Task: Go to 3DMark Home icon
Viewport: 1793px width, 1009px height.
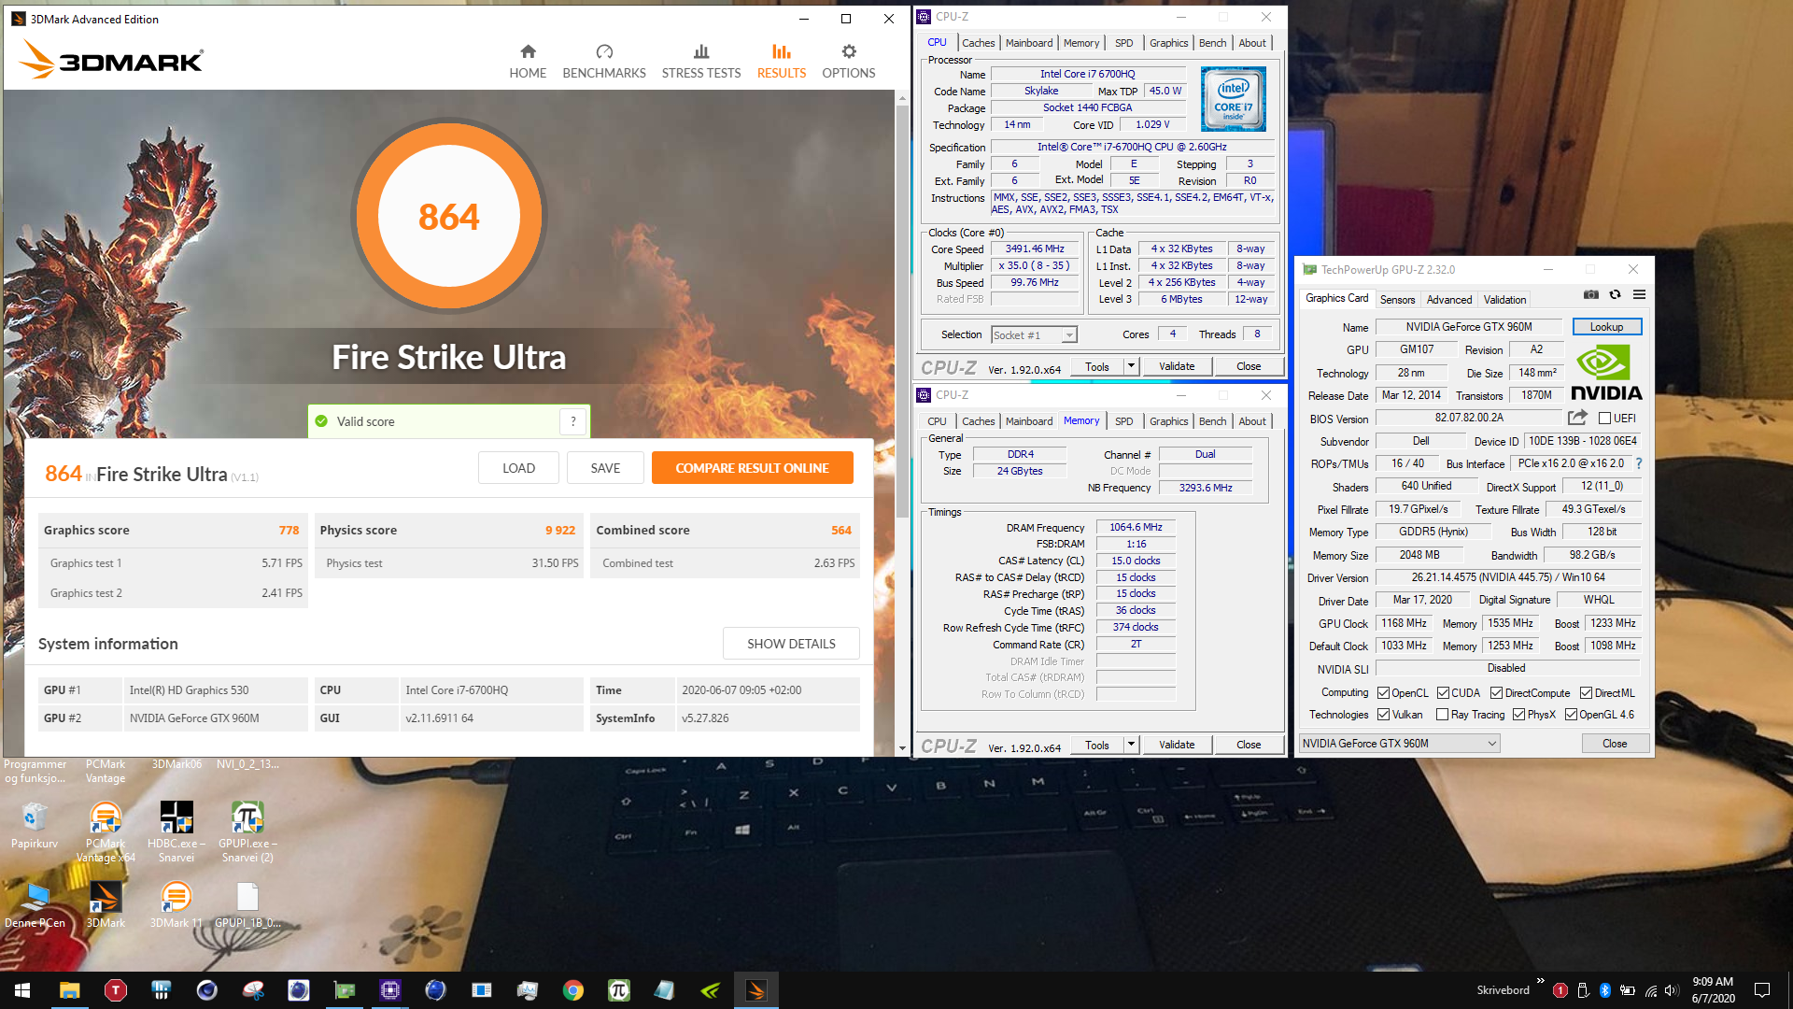Action: [528, 51]
